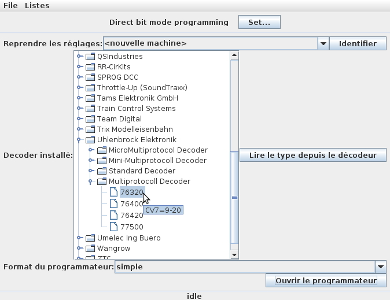Expand the Team Digital node
This screenshot has width=390, height=300.
coord(79,119)
